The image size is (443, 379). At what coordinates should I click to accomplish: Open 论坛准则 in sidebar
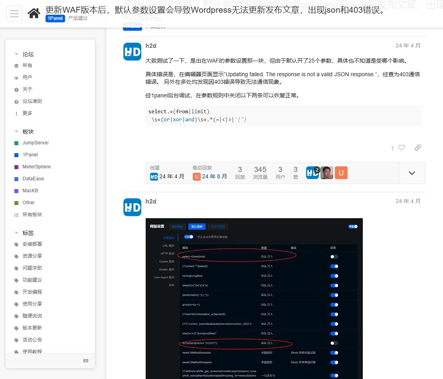32,101
